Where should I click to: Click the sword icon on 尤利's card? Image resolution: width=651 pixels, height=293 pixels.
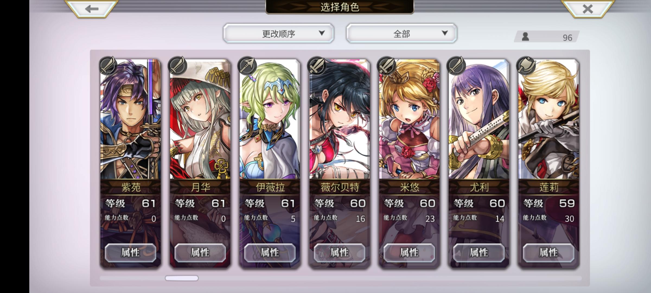(456, 66)
